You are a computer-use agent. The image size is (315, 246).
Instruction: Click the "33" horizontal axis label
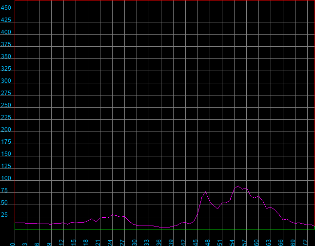point(146,243)
